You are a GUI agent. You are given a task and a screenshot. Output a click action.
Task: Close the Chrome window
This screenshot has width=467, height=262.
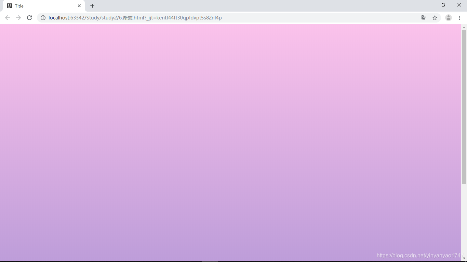pyautogui.click(x=459, y=5)
